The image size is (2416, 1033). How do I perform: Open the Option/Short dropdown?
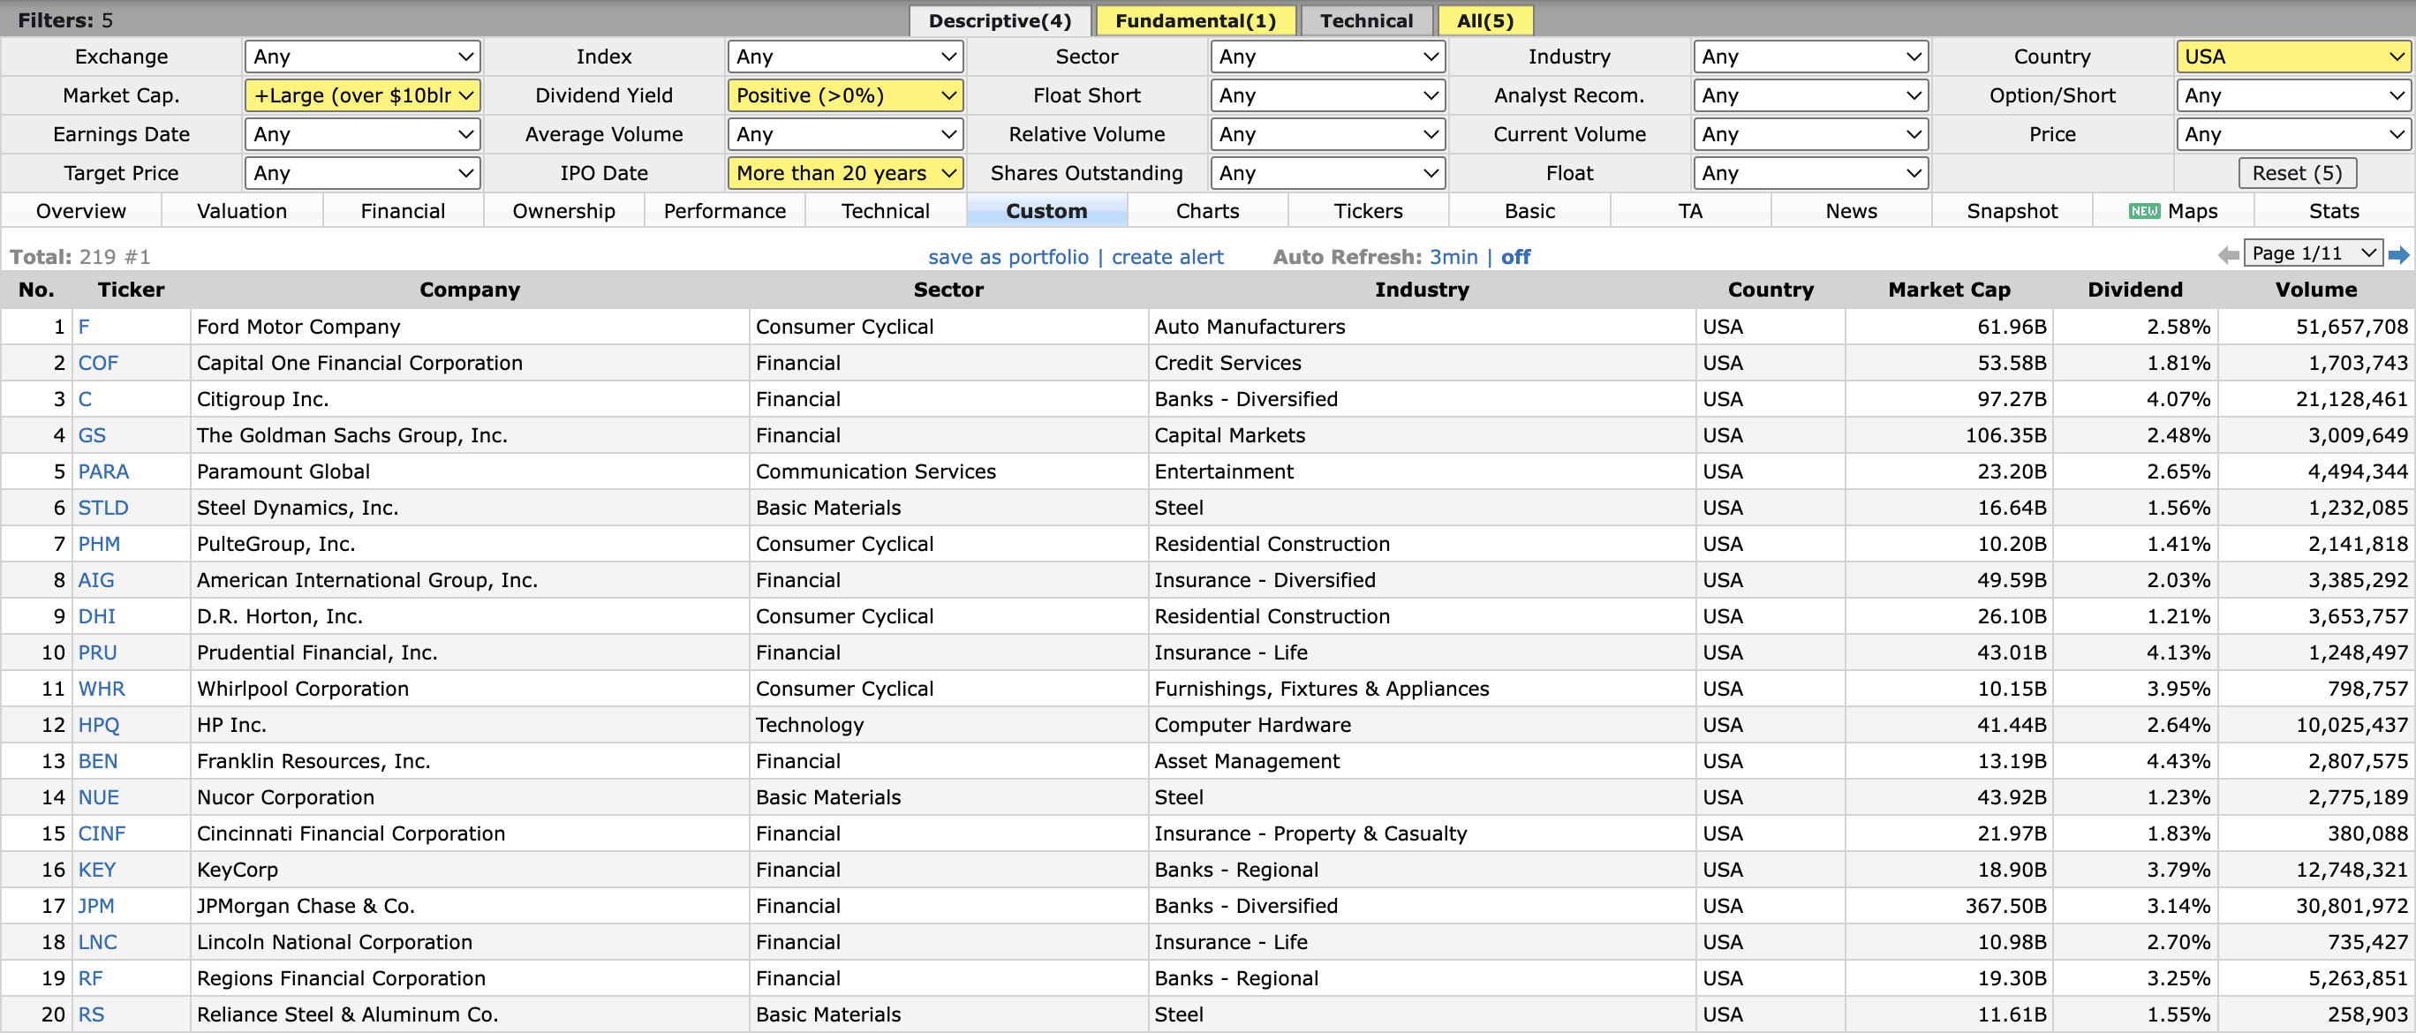click(x=2293, y=95)
